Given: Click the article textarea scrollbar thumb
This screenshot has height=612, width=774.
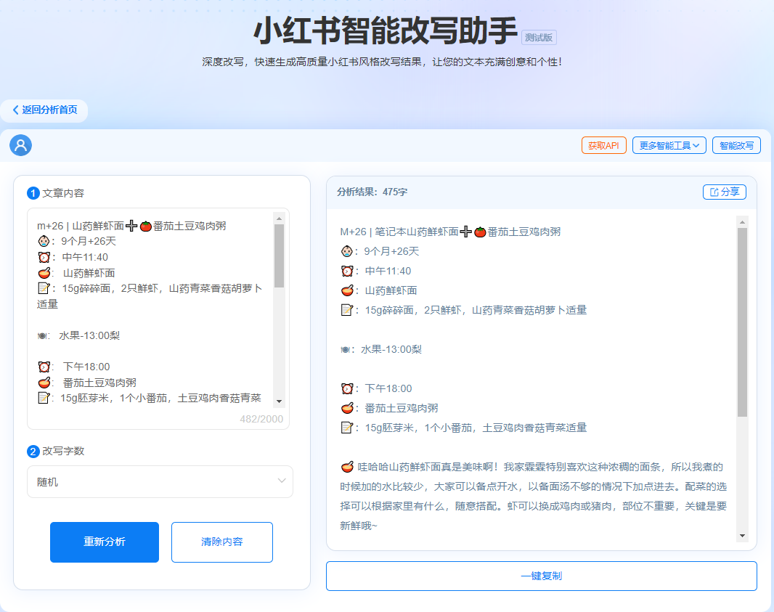Looking at the screenshot, I should 279,256.
